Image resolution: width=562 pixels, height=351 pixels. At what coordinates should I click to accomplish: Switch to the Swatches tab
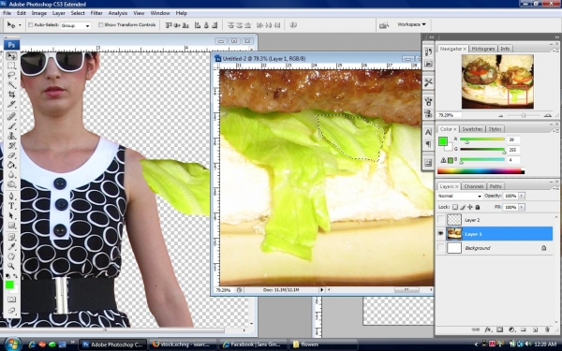(472, 129)
